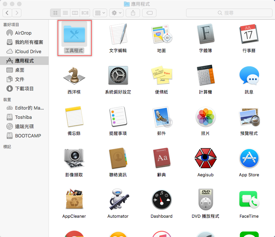
Task: Open the App Store app
Action: [x=249, y=158]
